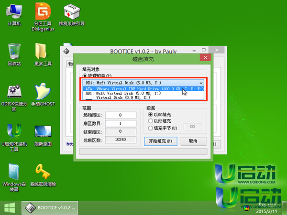Click the 取消 button
The image size is (287, 215).
click(193, 141)
